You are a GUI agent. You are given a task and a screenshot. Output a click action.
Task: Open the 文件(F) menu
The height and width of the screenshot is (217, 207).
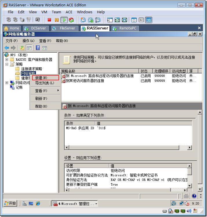click(x=12, y=41)
